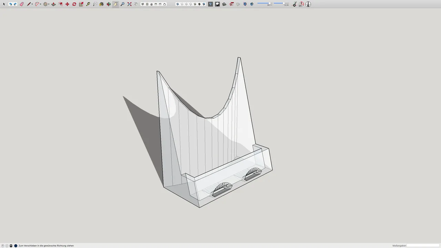Switch to Left view outline house
This screenshot has width=441, height=248.
(164, 4)
